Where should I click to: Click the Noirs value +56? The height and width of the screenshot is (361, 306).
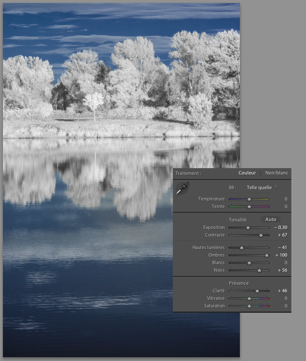[x=283, y=270]
